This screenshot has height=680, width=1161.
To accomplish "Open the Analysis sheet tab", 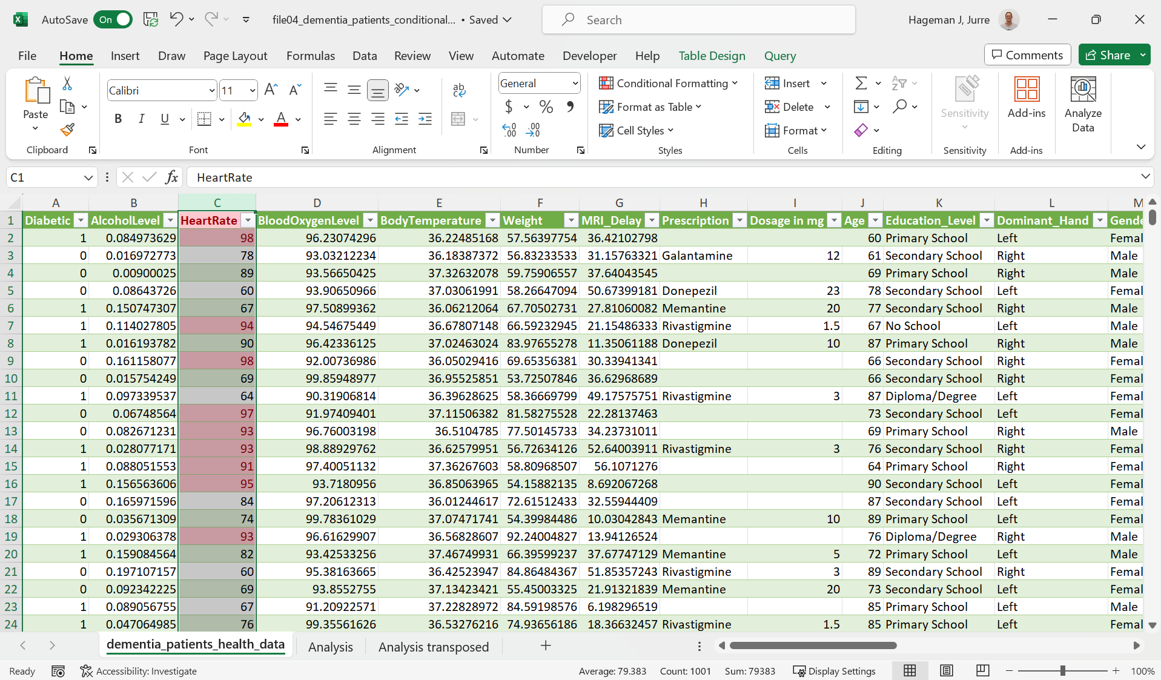I will tap(330, 646).
